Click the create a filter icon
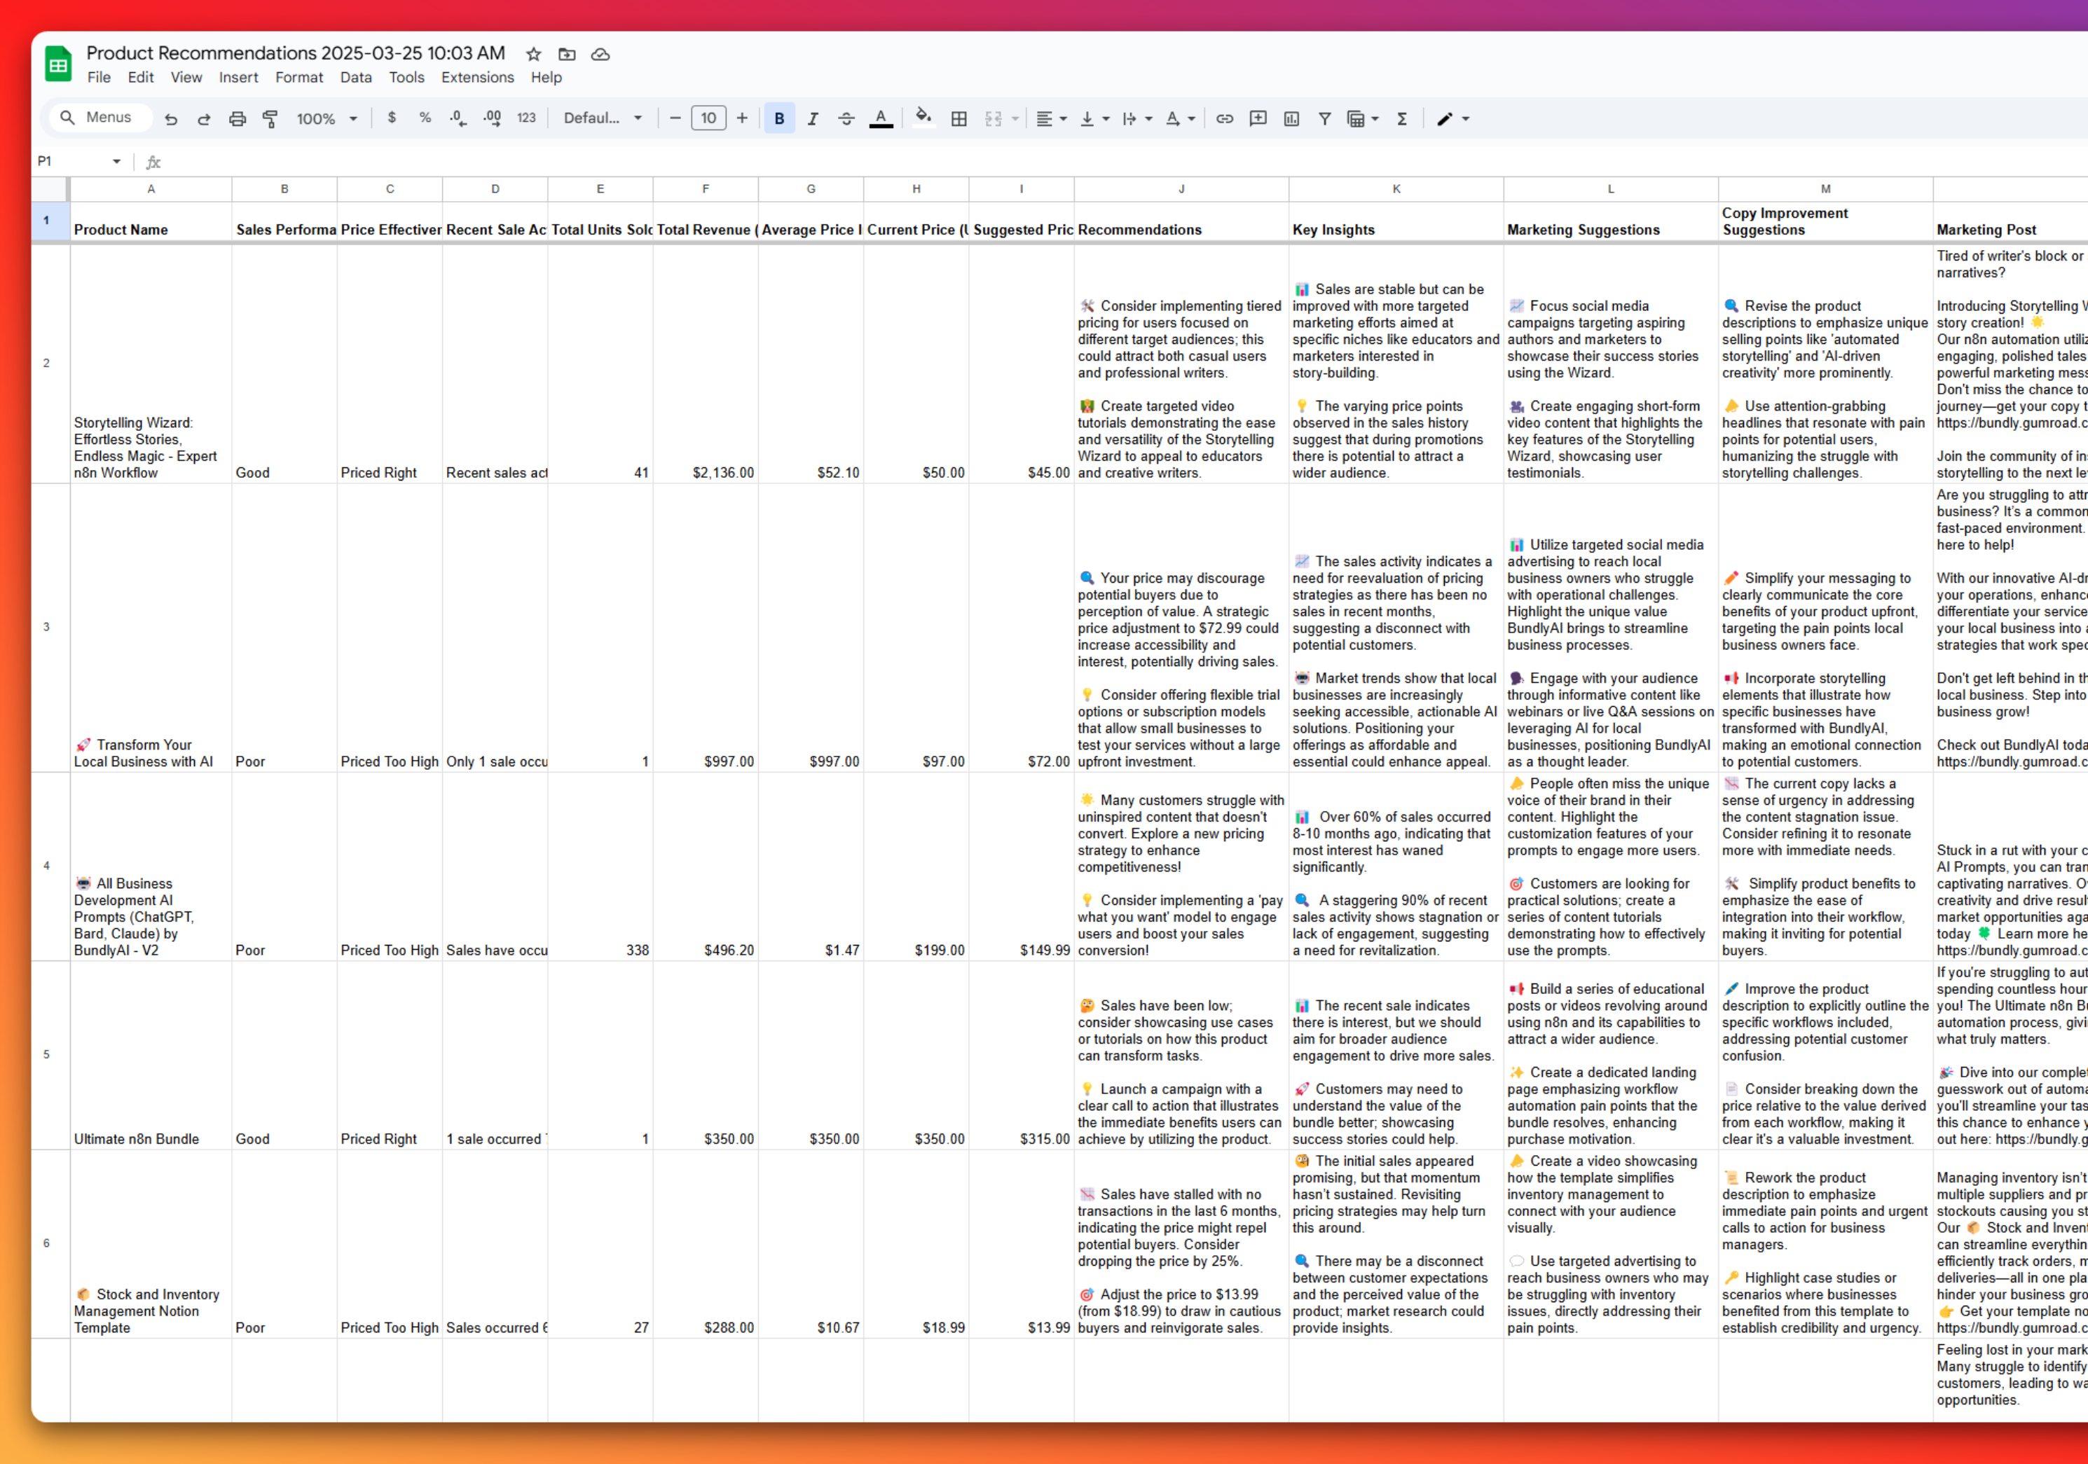Viewport: 2088px width, 1464px height. [x=1324, y=118]
